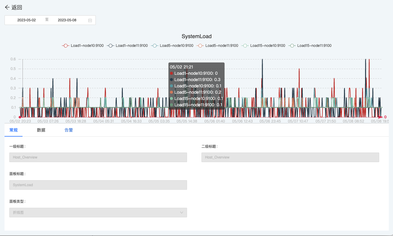Click the red start marker on the timeline axis

pos(20,117)
